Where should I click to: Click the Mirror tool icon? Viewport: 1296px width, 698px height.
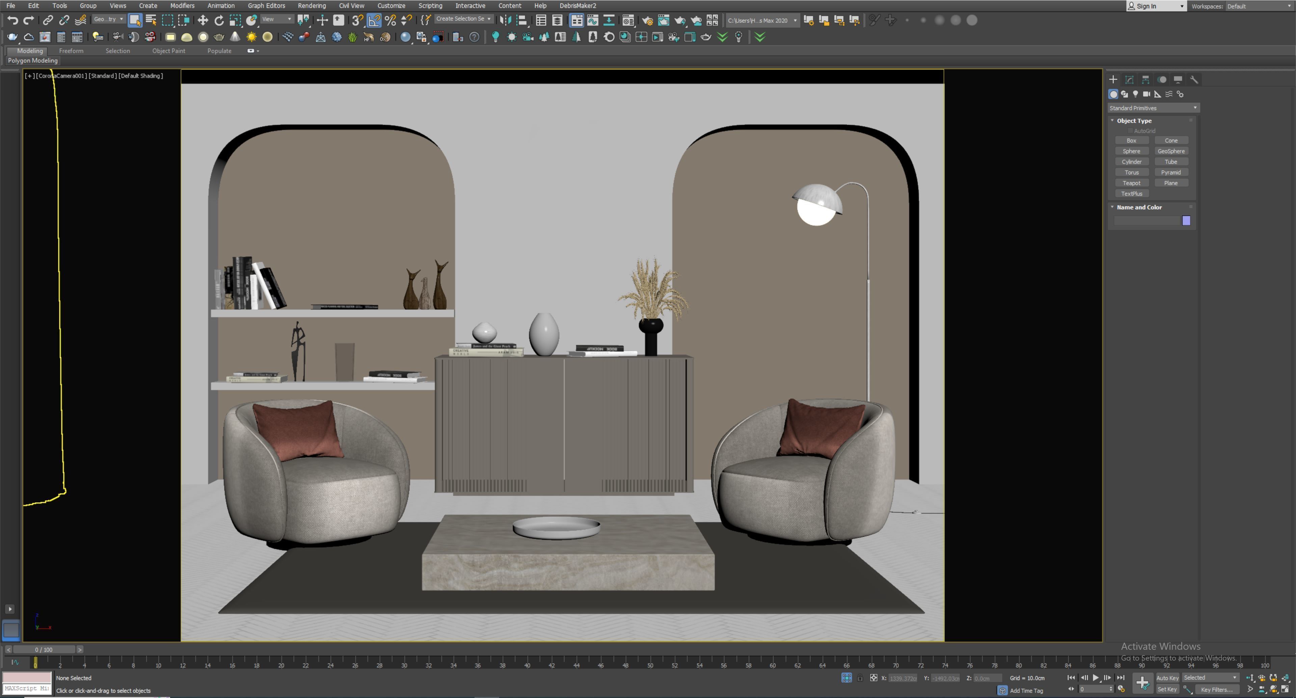click(506, 20)
